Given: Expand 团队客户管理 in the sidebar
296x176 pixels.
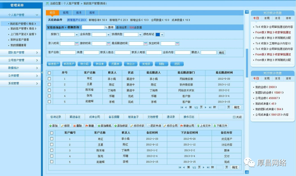Looking at the screenshot, I should (x=20, y=52).
